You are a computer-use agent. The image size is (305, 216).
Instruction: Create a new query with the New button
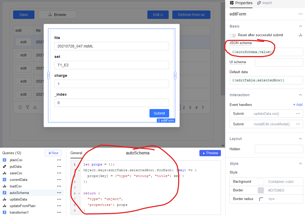pyautogui.click(x=53, y=153)
